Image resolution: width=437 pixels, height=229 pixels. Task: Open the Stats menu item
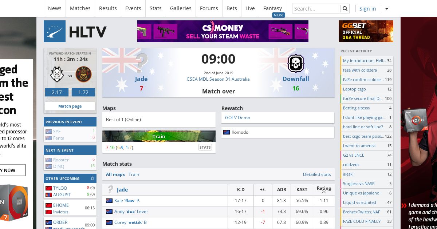(155, 8)
